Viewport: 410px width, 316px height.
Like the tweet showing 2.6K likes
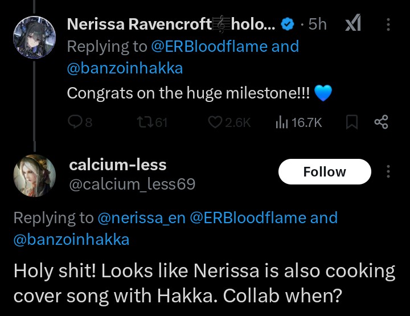pyautogui.click(x=215, y=122)
